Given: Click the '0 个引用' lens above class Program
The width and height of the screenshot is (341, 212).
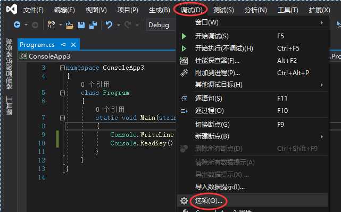Looking at the screenshot, I should click(95, 85).
